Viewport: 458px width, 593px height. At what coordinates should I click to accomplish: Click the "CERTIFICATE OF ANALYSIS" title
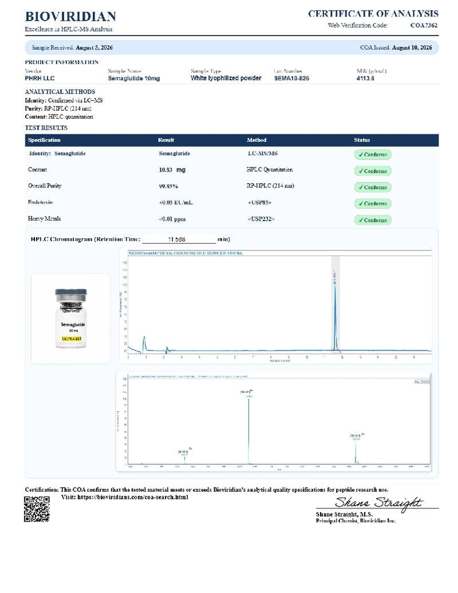[373, 14]
